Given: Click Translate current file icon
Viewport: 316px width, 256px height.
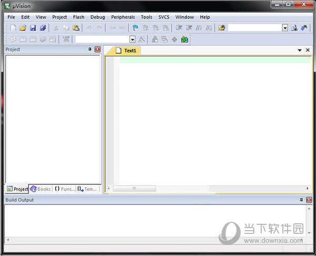Looking at the screenshot, I should point(13,40).
